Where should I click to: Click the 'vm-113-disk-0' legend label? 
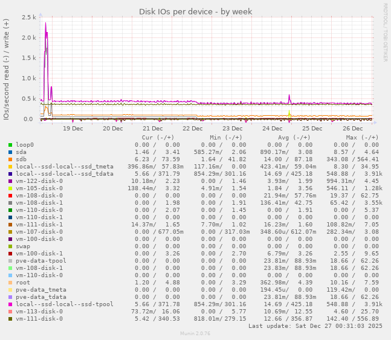39,312
